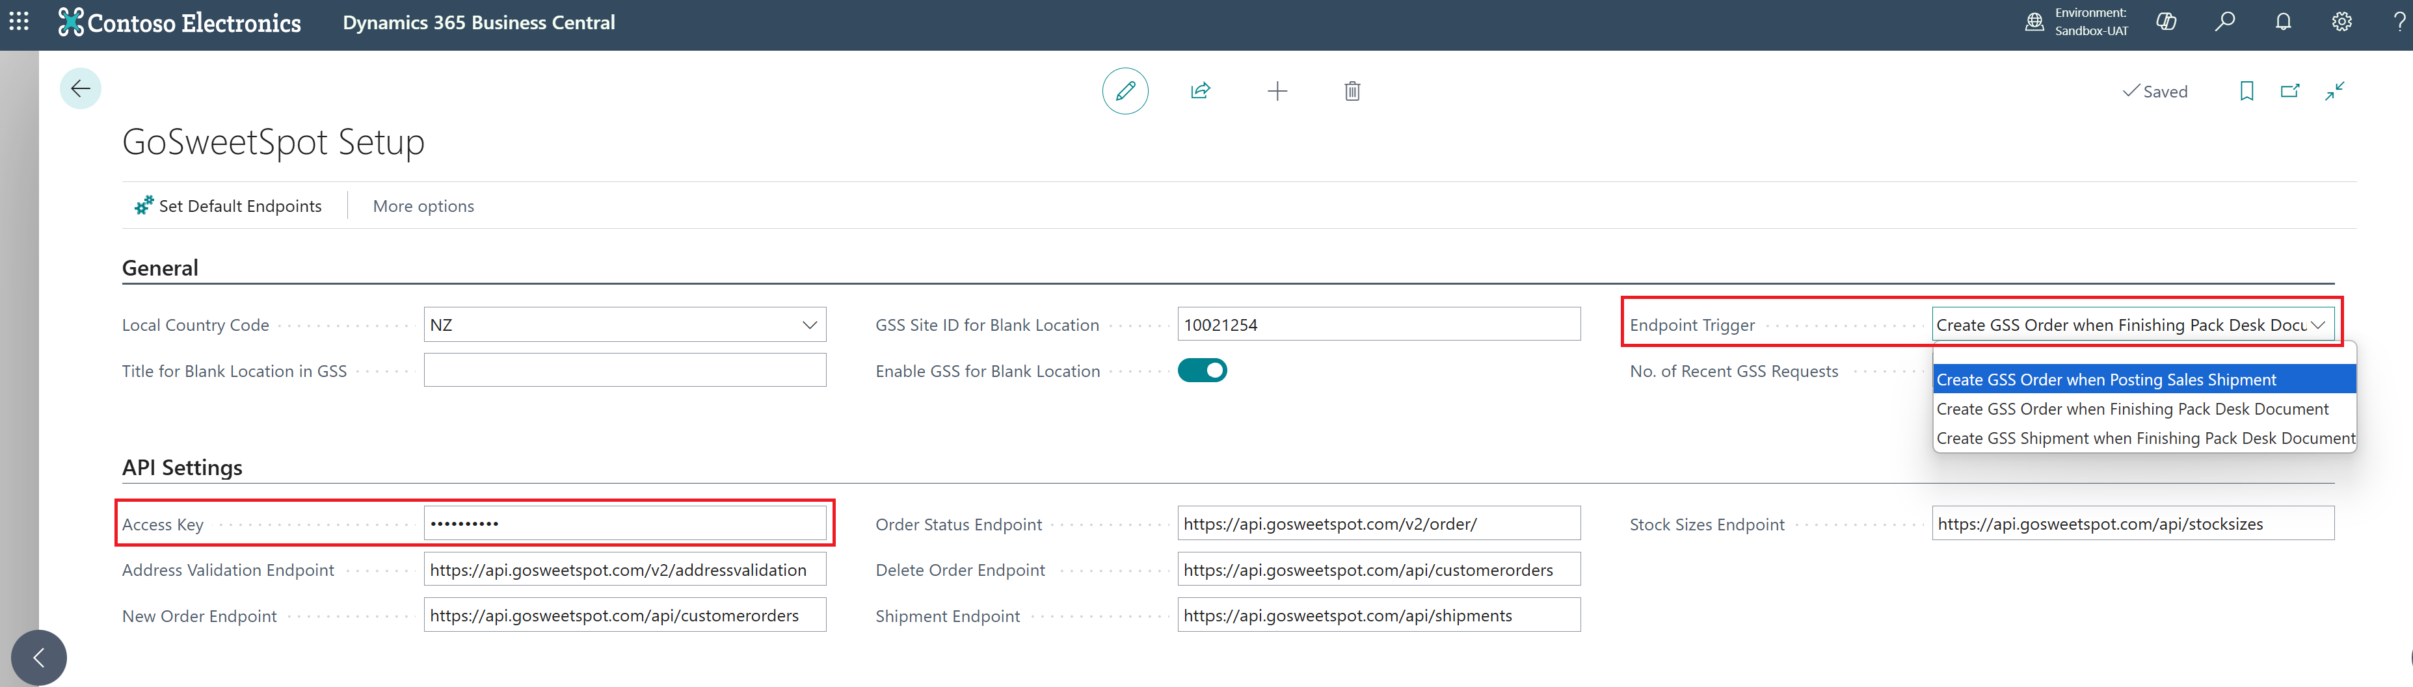Screen dimensions: 2413x687
Task: Edit the Delete Order Endpoint URL field
Action: click(1379, 570)
